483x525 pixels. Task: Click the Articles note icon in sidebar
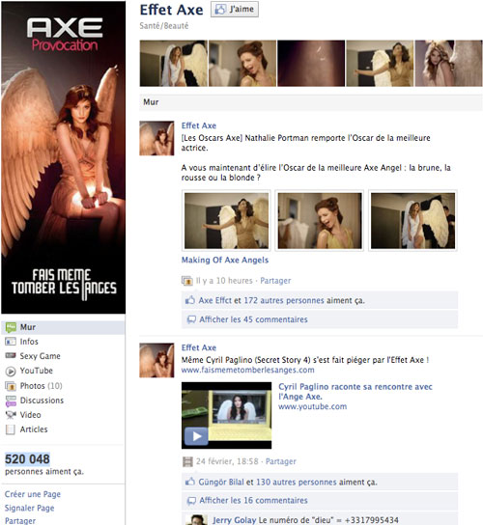pos(11,429)
